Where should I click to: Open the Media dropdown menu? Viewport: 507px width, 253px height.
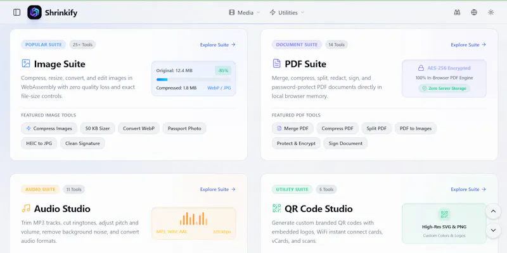point(245,13)
